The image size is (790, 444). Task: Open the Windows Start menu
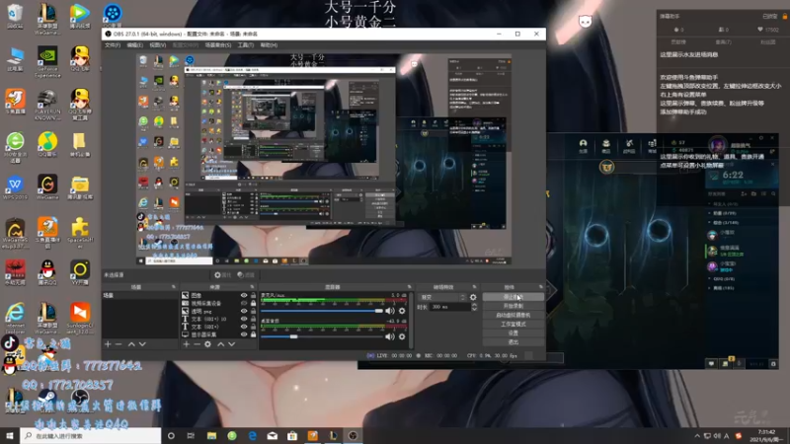click(x=10, y=436)
